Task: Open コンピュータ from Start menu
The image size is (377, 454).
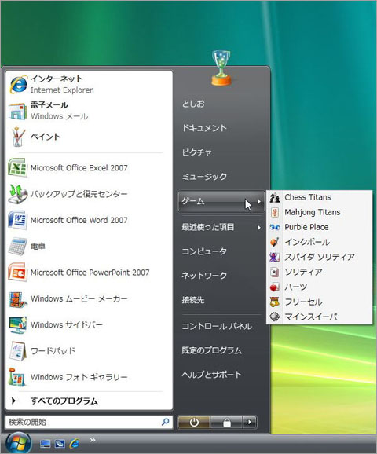Action: tap(204, 251)
